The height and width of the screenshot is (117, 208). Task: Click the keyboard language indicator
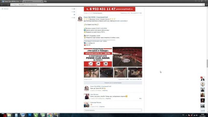(x=183, y=115)
